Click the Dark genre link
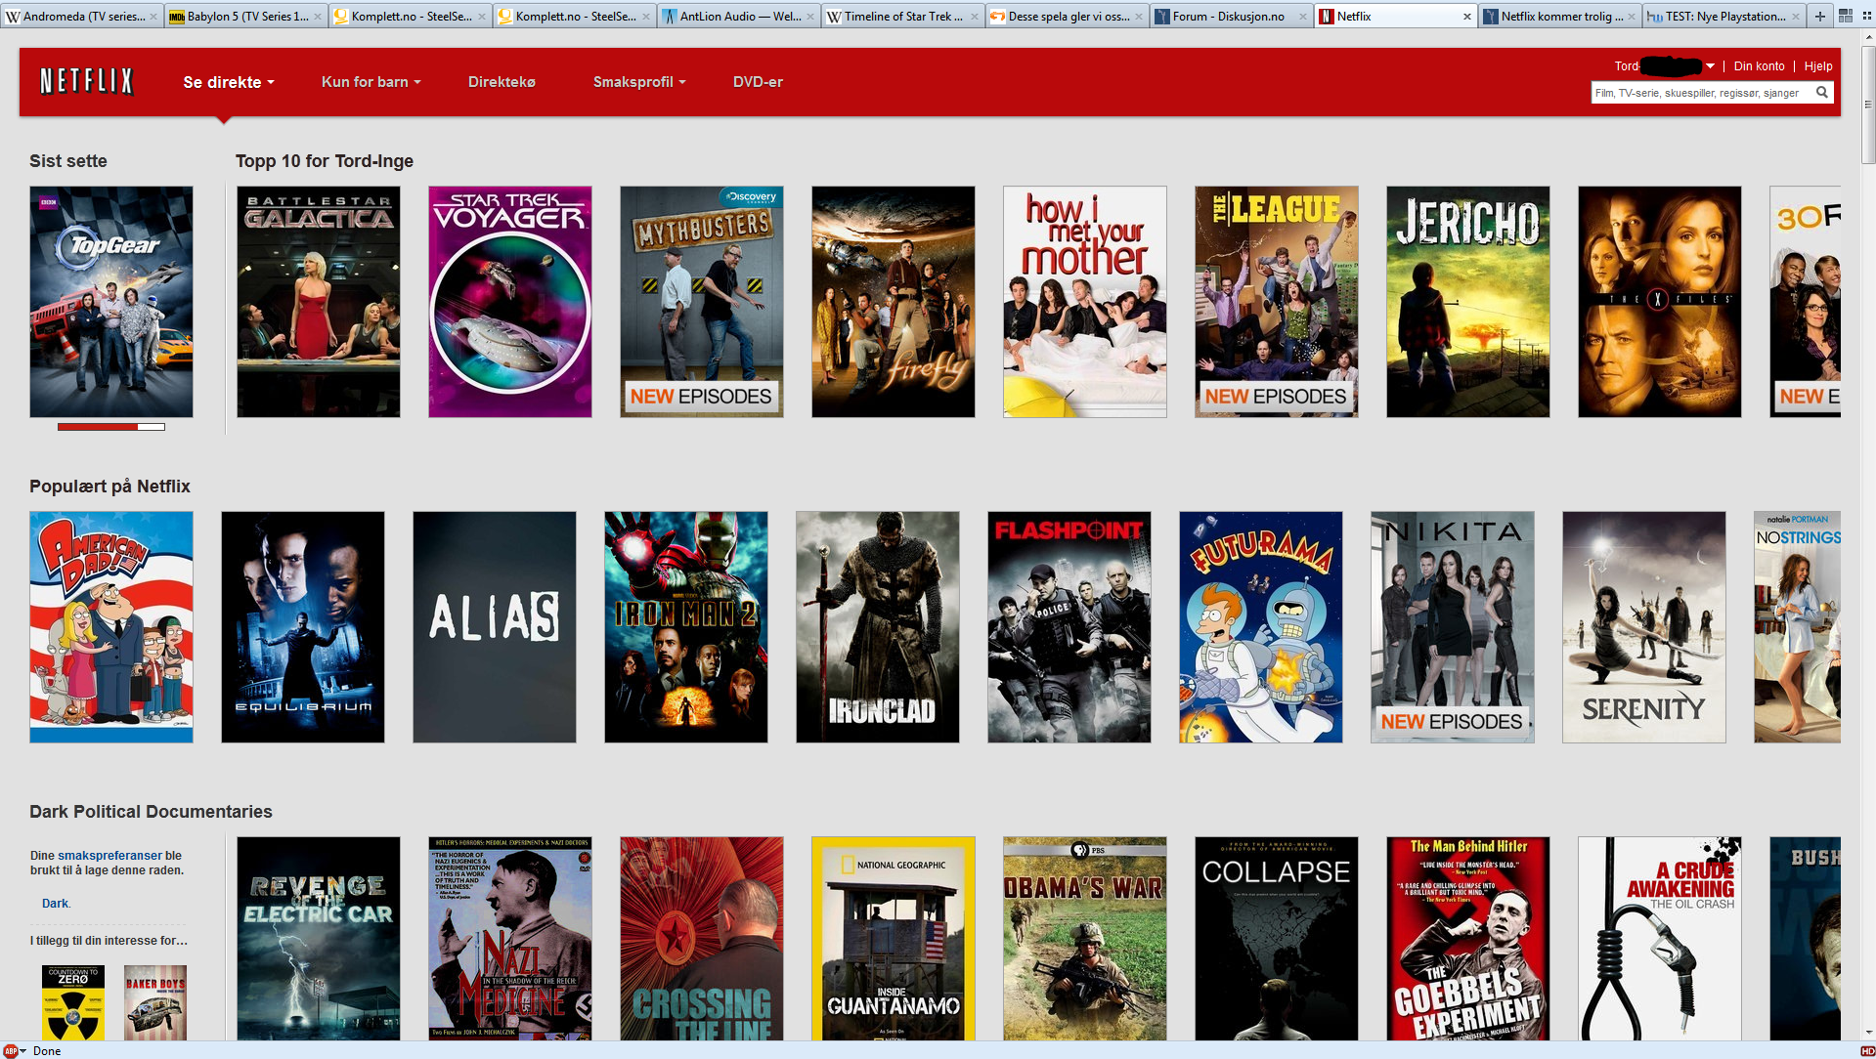1876x1059 pixels. 55,904
